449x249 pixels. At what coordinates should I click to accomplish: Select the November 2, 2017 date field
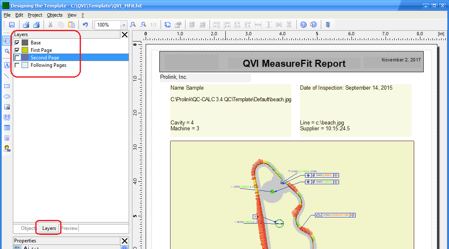pyautogui.click(x=401, y=60)
